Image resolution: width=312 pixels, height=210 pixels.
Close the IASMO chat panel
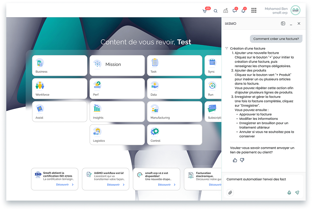tap(299, 24)
